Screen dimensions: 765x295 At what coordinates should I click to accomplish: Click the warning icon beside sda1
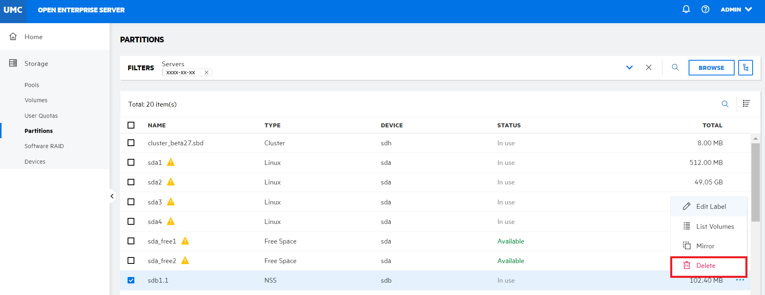pyautogui.click(x=171, y=162)
